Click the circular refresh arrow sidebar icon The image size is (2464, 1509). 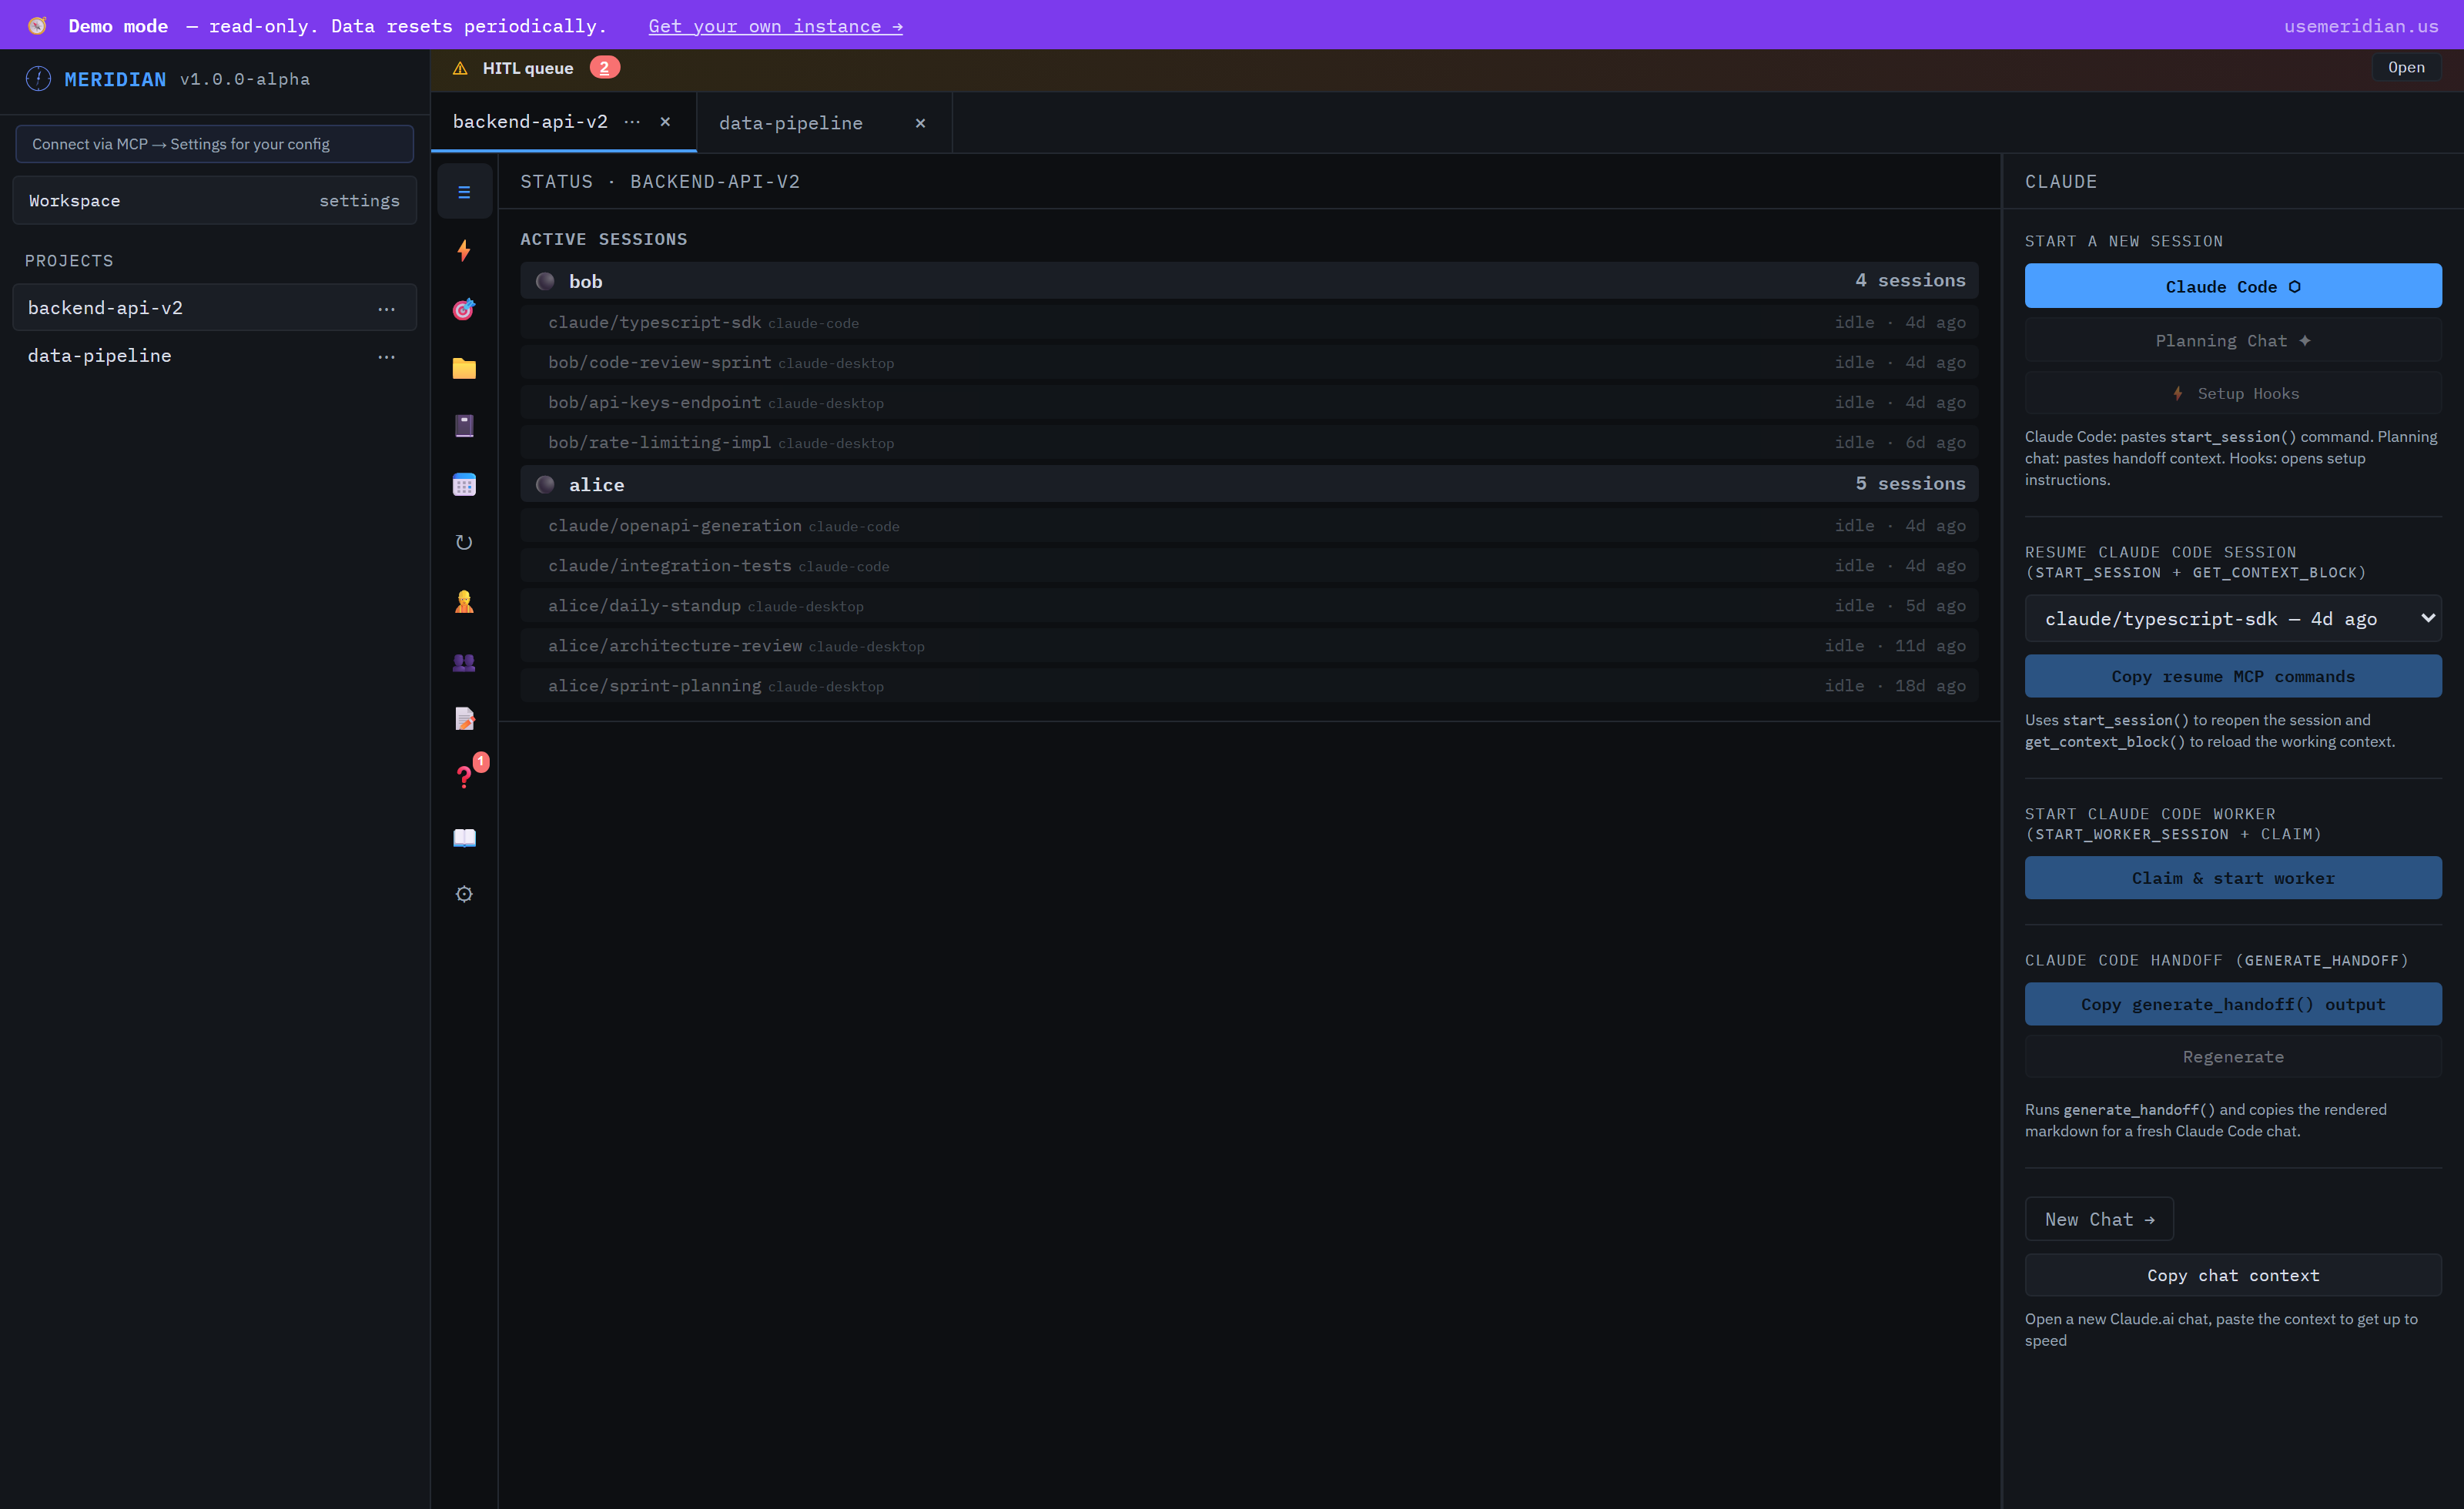point(464,543)
